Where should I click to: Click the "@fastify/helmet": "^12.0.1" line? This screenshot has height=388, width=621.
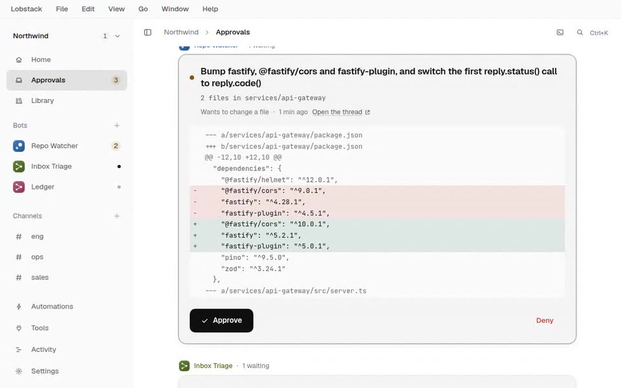(377, 180)
